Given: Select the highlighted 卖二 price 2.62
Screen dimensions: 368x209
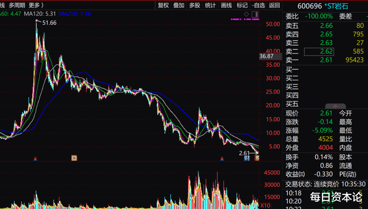Looking at the screenshot, I should tap(319, 52).
